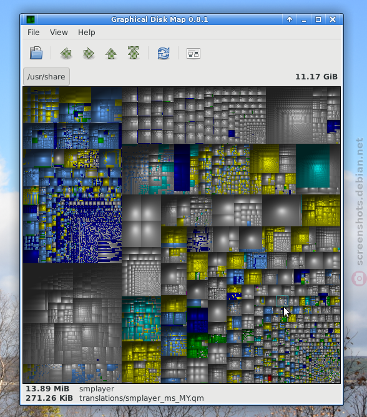Click the display mode toolbar icon
Viewport: 367px width, 417px height.
click(193, 54)
